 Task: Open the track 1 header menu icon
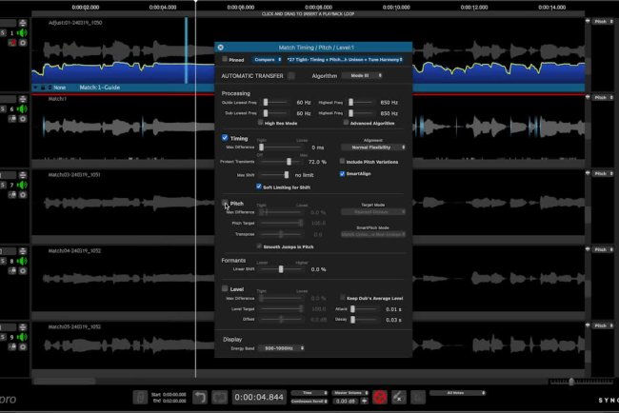23,23
